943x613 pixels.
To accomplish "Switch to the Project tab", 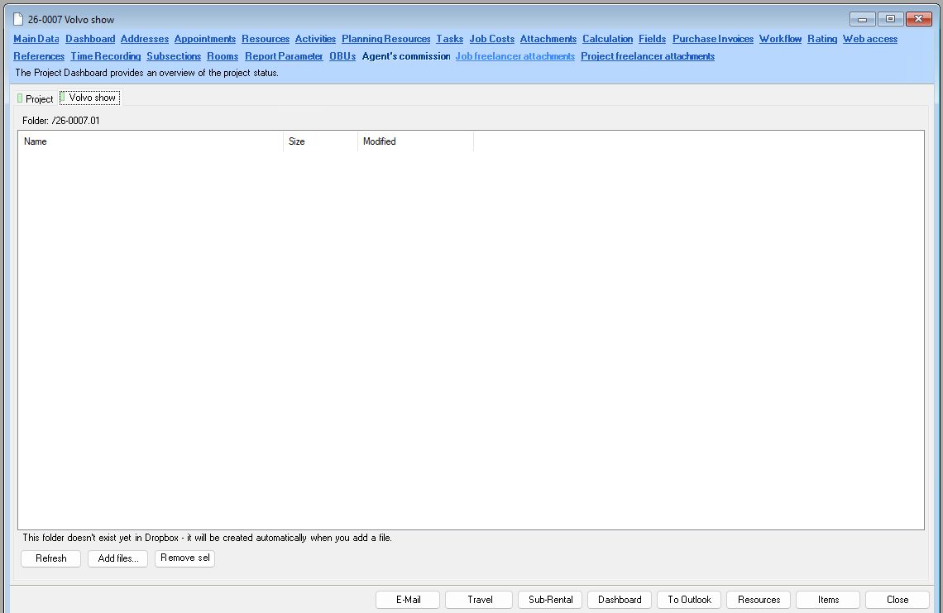I will click(36, 98).
